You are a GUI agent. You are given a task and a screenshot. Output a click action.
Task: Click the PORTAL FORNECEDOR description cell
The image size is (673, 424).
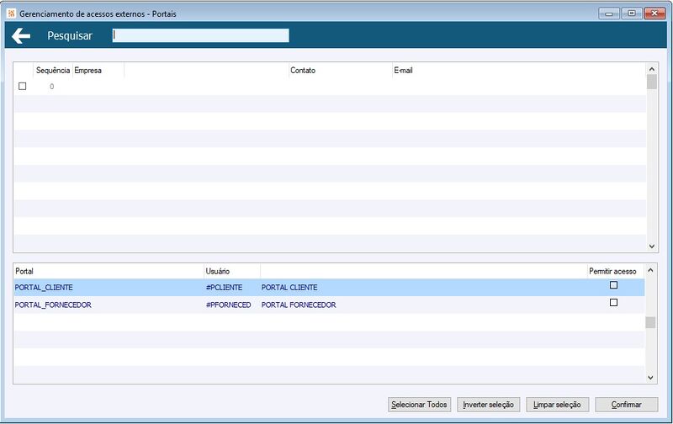299,305
